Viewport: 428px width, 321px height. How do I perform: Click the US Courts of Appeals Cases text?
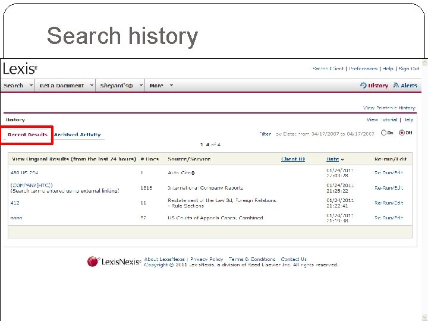click(215, 218)
